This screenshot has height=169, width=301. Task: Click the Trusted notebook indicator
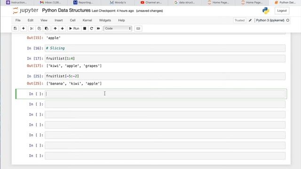[x=239, y=20]
